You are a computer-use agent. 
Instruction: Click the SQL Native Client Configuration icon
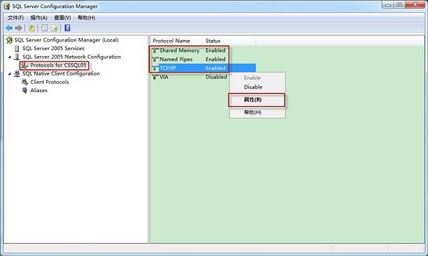17,74
